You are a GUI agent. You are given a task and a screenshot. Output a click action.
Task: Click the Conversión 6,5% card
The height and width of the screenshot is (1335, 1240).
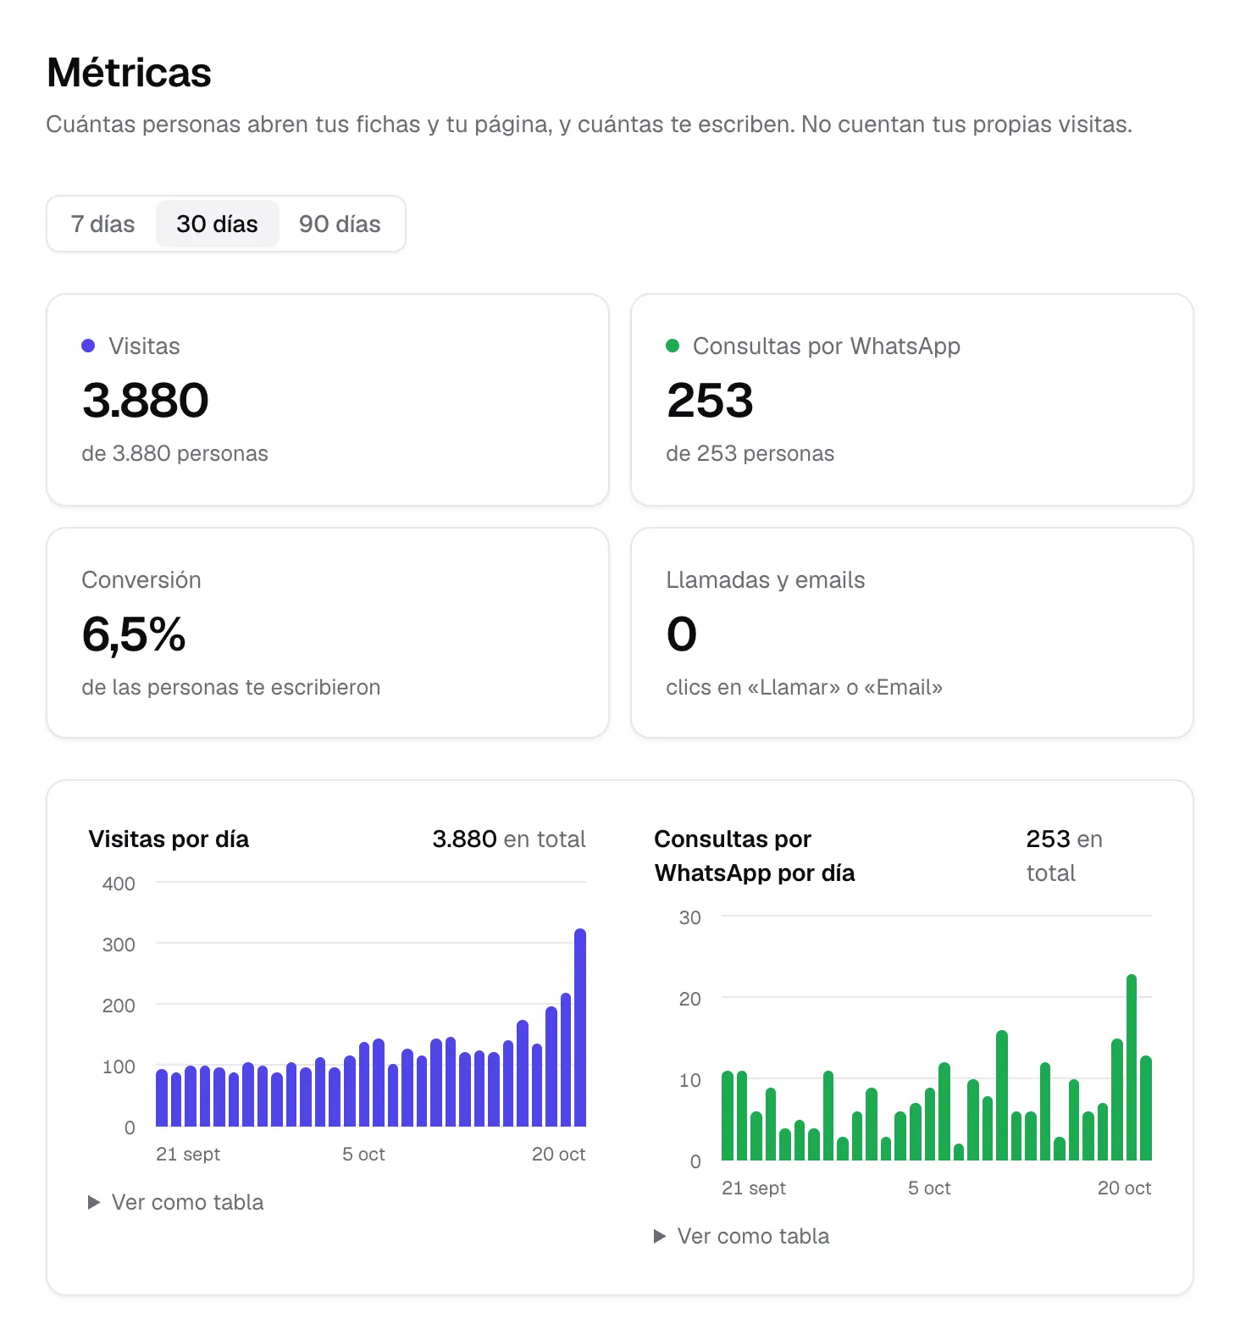pos(328,633)
